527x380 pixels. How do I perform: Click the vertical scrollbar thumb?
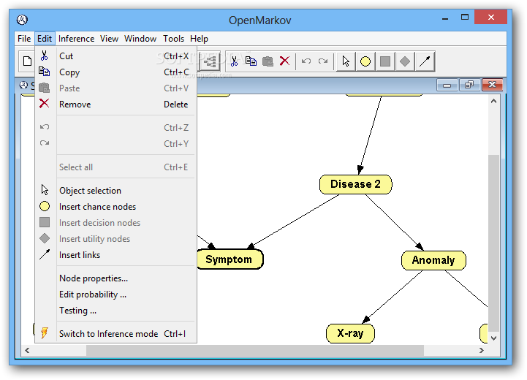coord(493,243)
